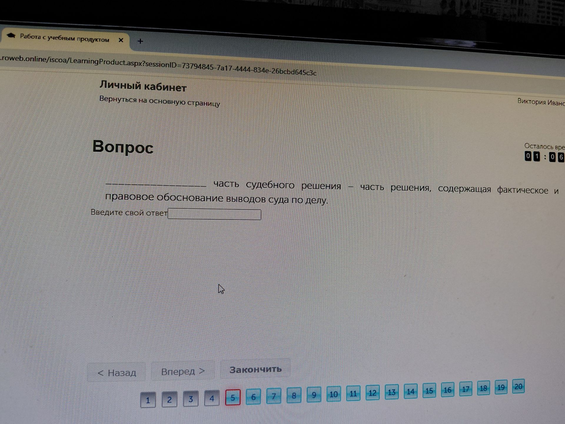Jump to question 16
The image size is (565, 424).
point(447,390)
